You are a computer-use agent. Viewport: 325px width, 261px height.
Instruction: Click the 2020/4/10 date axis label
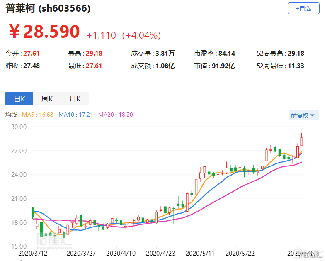click(x=121, y=253)
